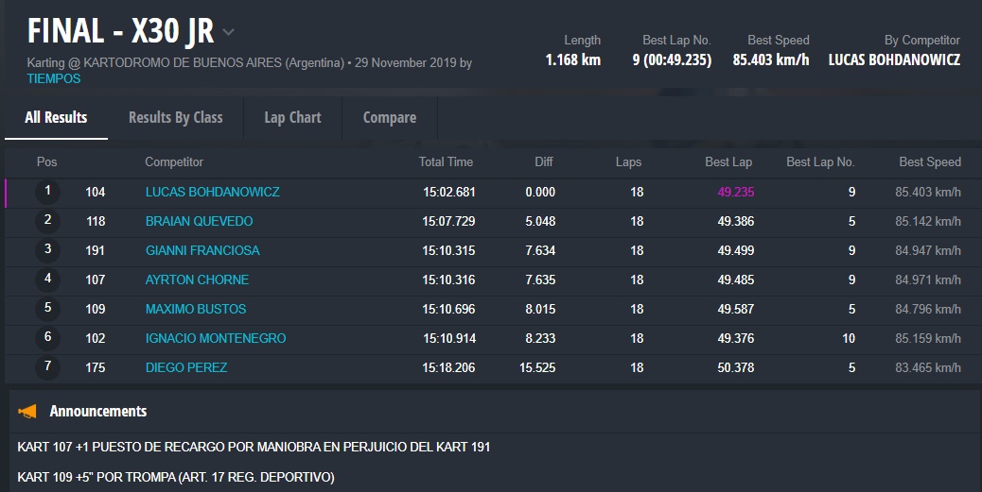Click position 7 circle badge
This screenshot has width=982, height=492.
pyautogui.click(x=47, y=367)
